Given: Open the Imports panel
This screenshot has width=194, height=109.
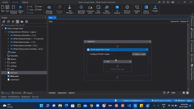Looking at the screenshot, I should [x=72, y=93].
